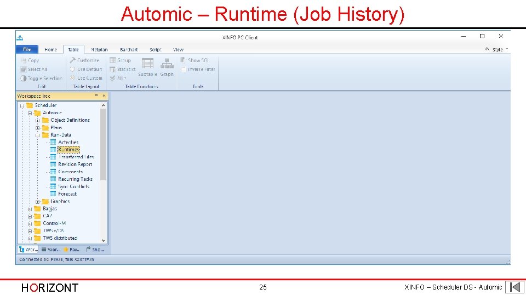Select the Activities table item

(68, 142)
